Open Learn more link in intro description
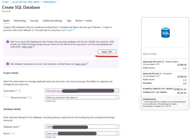The height and width of the screenshot is (140, 194). 68,30
